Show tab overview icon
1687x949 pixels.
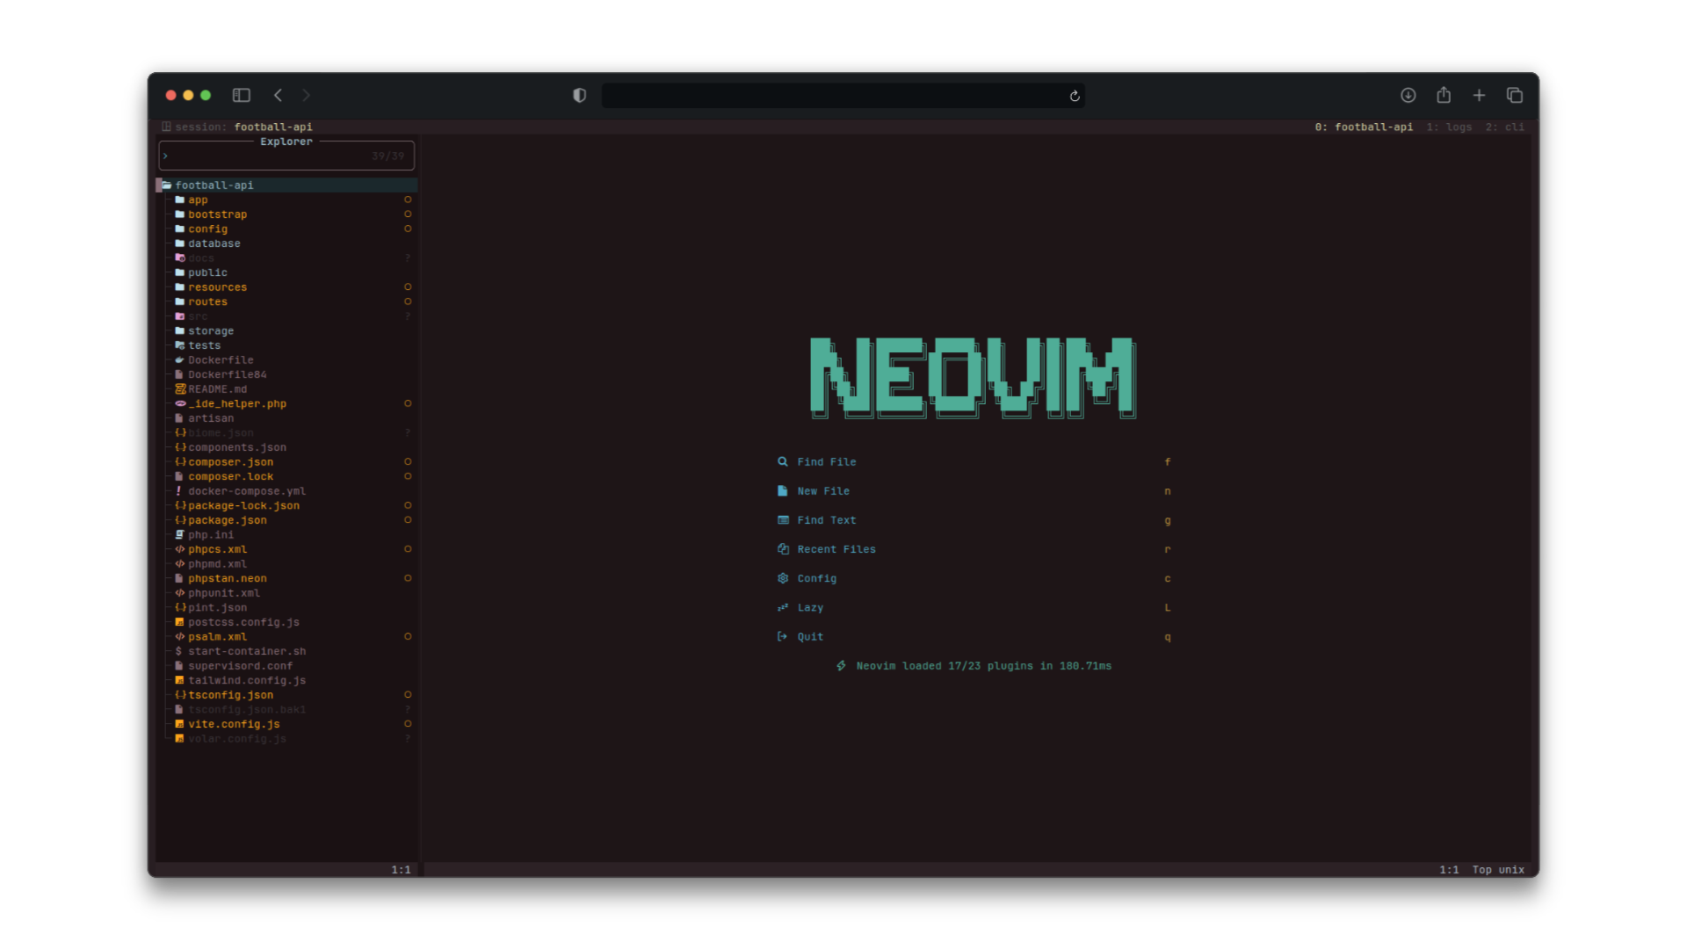[1515, 95]
